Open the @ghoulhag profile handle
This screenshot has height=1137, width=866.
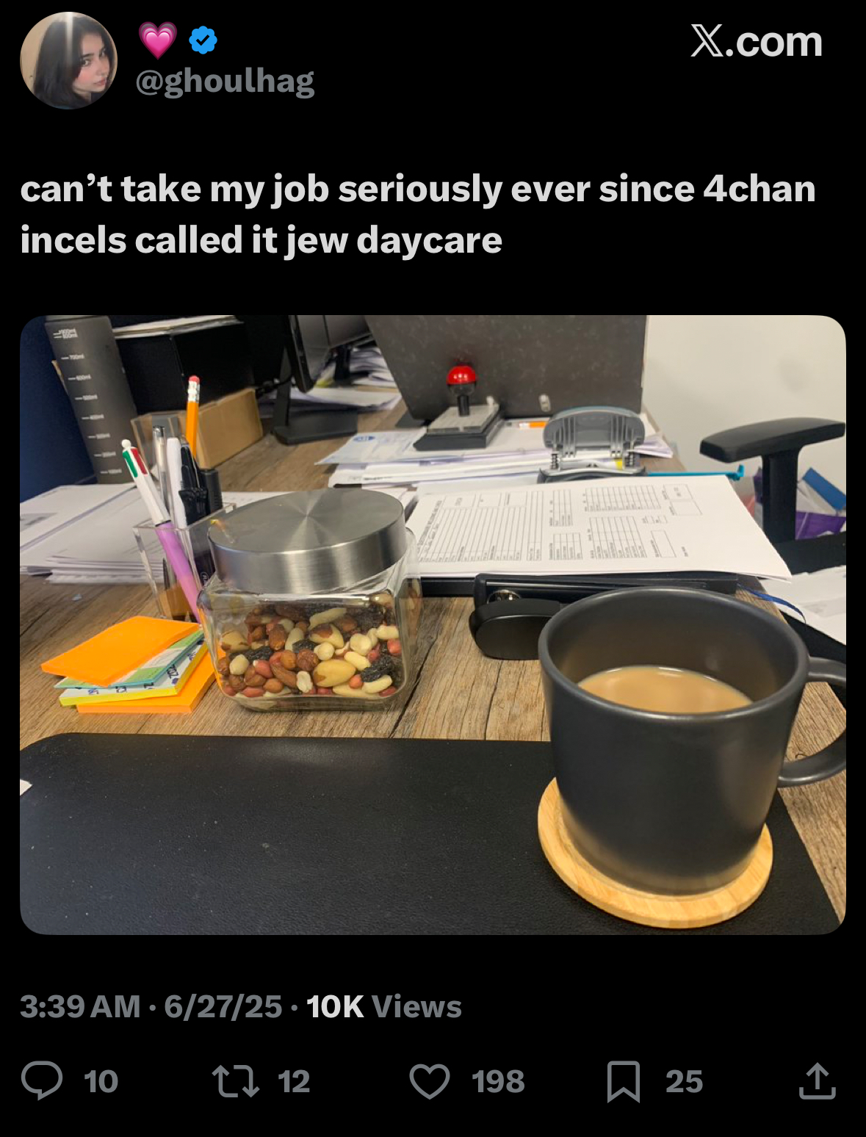click(225, 82)
